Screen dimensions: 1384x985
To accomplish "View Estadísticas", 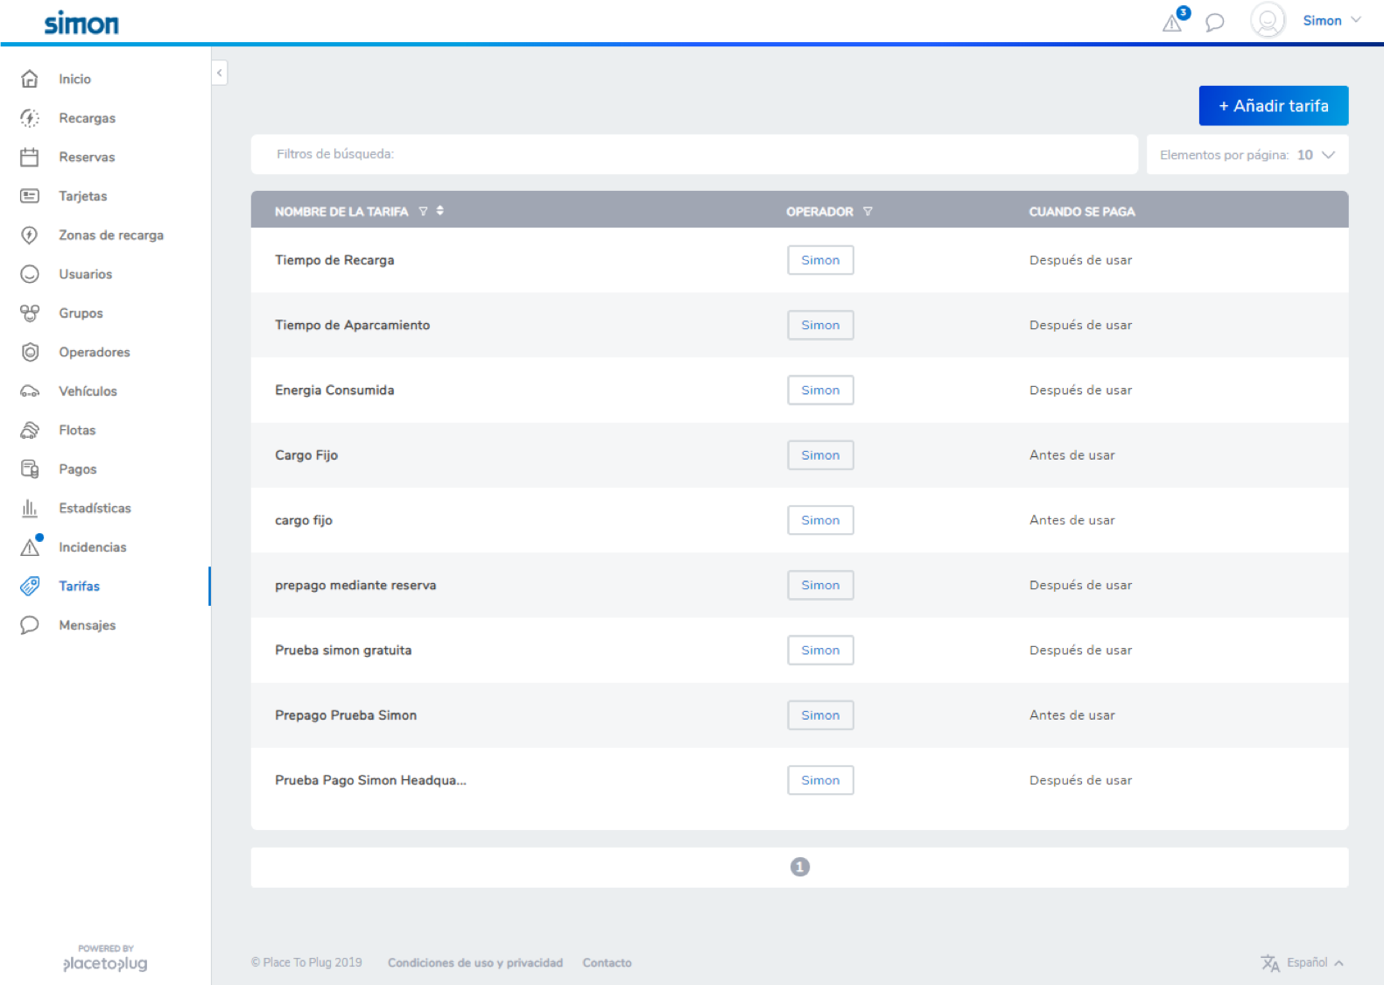I will coord(95,508).
